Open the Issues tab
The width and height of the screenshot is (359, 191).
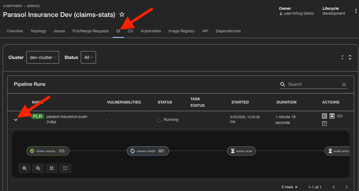[59, 31]
